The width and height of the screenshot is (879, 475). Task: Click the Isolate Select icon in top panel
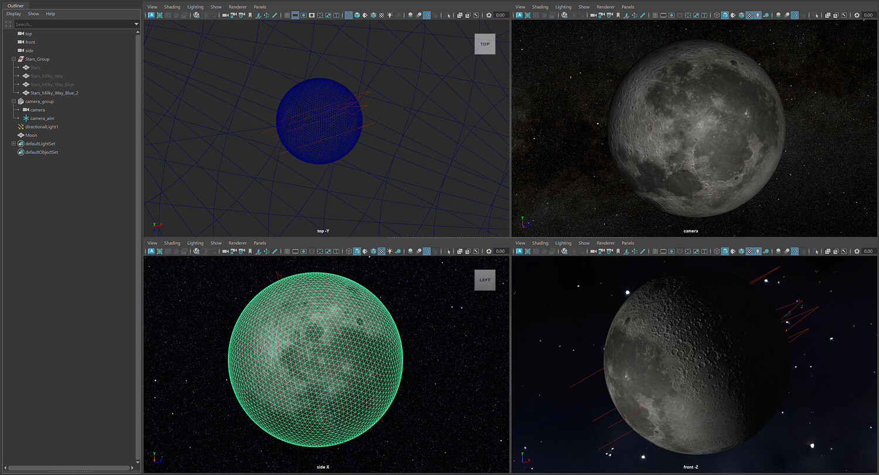[x=447, y=15]
